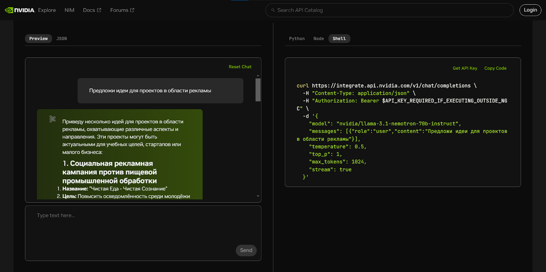Click the '"stream": true' code line
The width and height of the screenshot is (546, 272).
pyautogui.click(x=330, y=169)
